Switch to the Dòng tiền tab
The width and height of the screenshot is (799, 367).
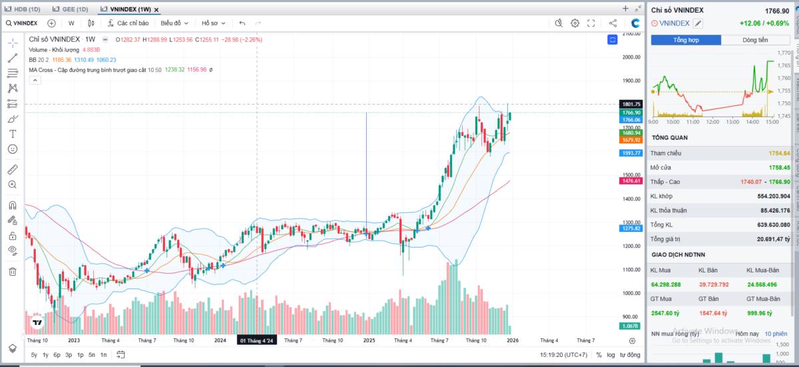click(x=754, y=40)
